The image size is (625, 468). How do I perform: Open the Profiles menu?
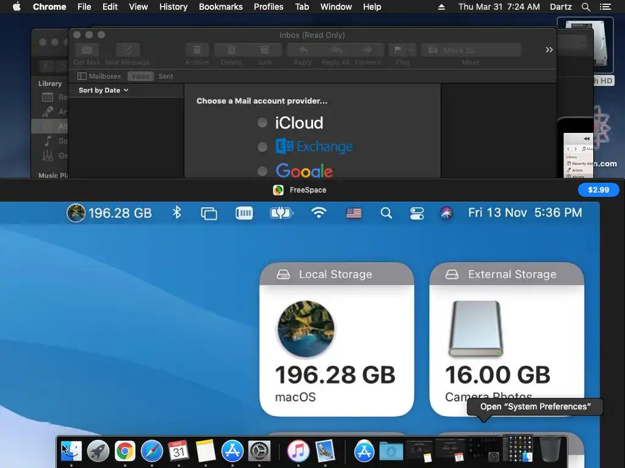[x=269, y=7]
